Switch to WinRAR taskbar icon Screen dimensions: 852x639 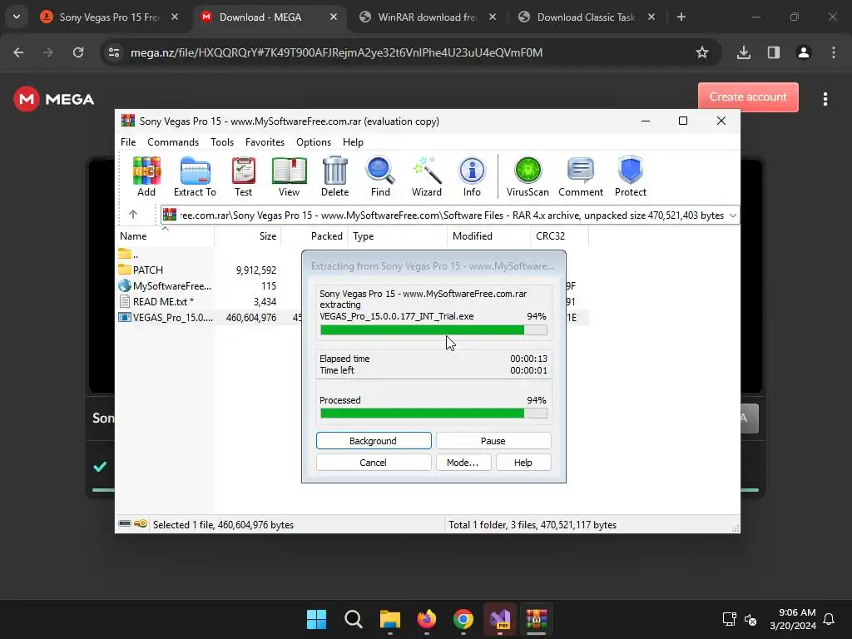537,619
